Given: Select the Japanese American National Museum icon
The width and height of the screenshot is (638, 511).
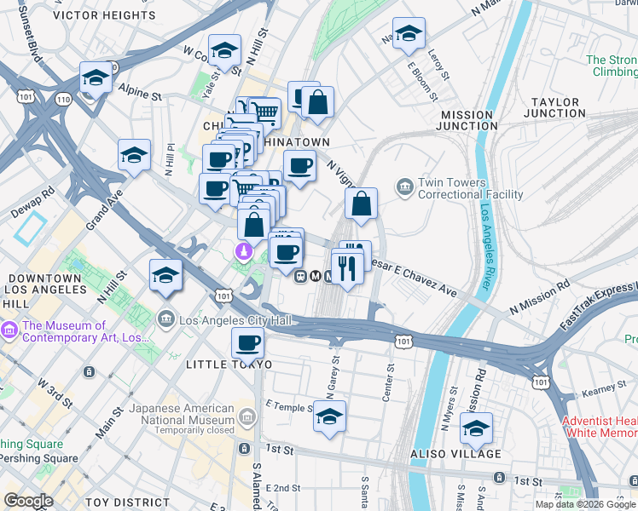Looking at the screenshot, I should coord(247,417).
